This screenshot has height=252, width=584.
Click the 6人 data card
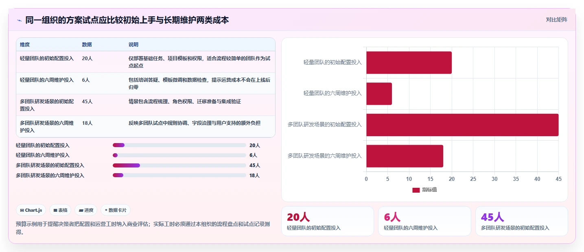424,221
